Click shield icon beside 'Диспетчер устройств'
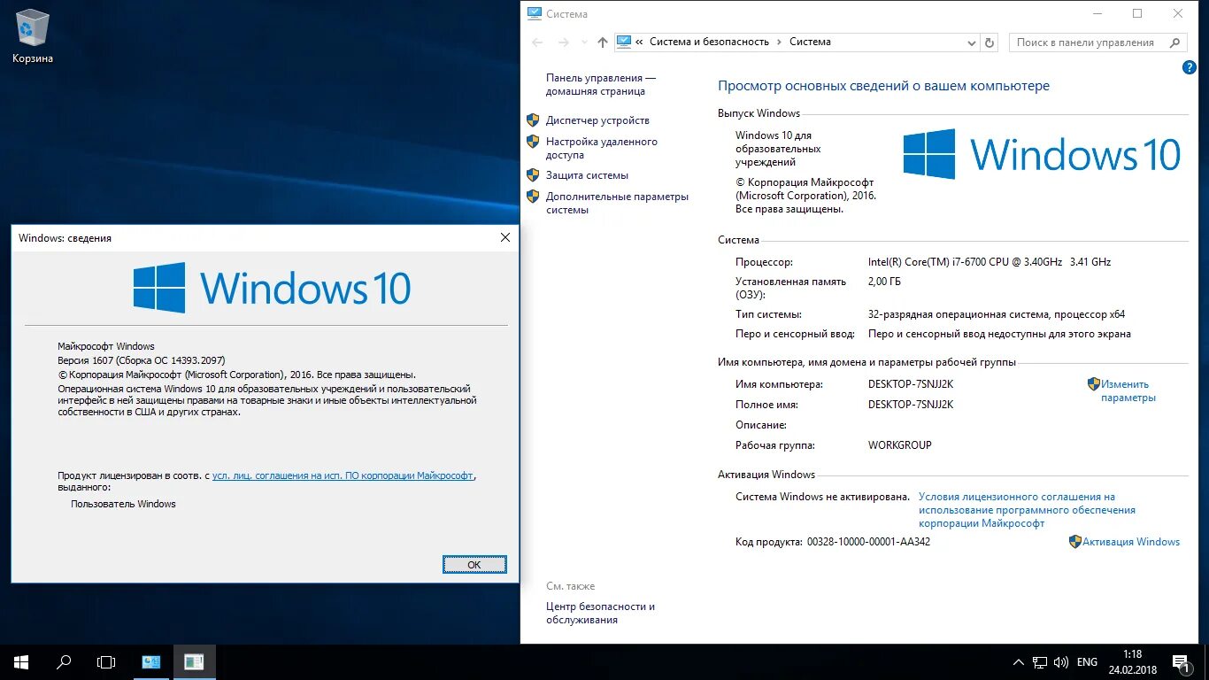The image size is (1209, 680). (x=533, y=120)
